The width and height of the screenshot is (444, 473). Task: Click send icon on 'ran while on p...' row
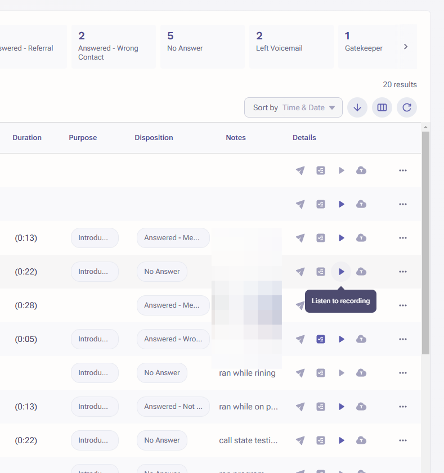300,407
